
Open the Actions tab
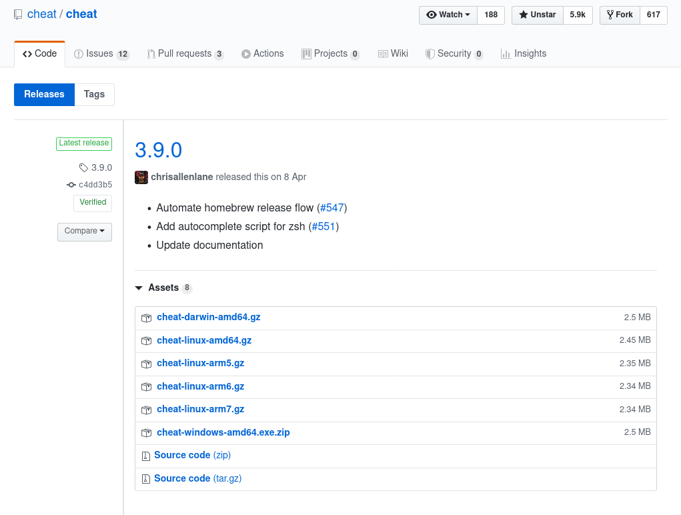(263, 54)
